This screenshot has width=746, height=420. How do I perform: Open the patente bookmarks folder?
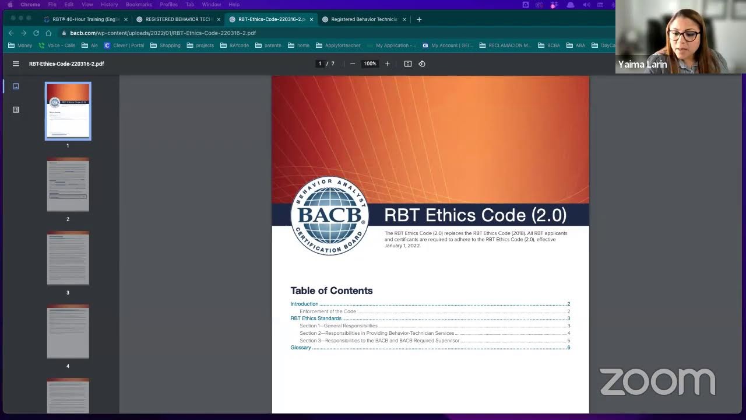268,45
